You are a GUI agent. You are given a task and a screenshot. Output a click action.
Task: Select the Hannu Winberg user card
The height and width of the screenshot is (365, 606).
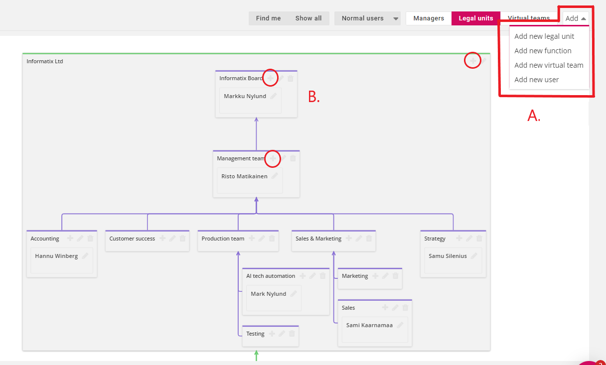tap(62, 260)
